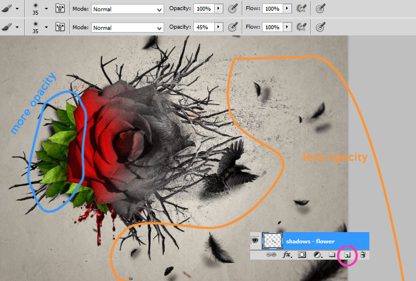This screenshot has height=281, width=416.
Task: Toggle pressure for size in top options bar
Action: (320, 9)
